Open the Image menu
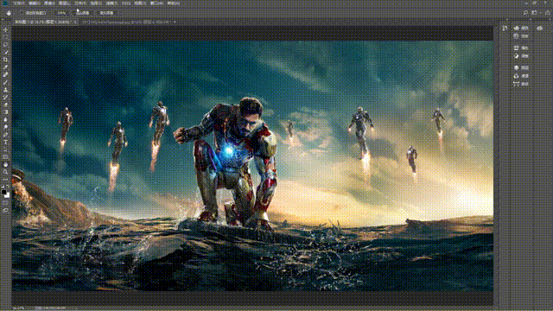 point(49,3)
